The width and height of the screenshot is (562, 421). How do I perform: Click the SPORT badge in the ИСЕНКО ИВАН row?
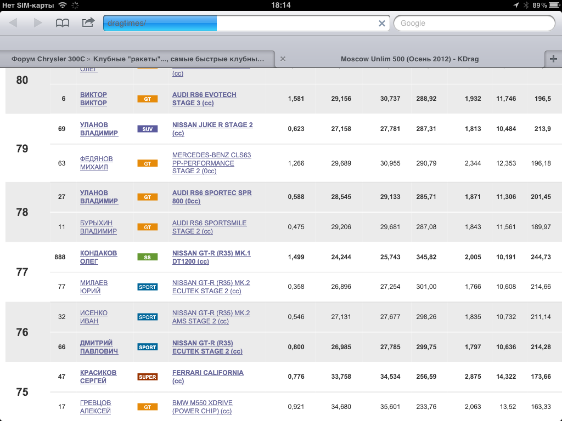coord(147,317)
